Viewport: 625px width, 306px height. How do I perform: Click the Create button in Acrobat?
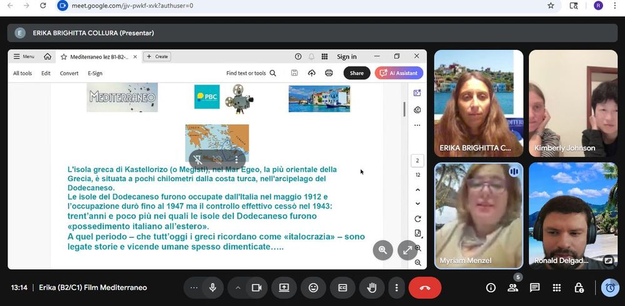point(157,57)
